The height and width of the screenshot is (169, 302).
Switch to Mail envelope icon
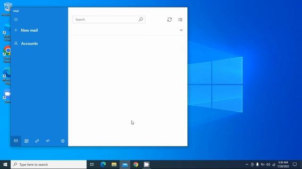pyautogui.click(x=16, y=141)
